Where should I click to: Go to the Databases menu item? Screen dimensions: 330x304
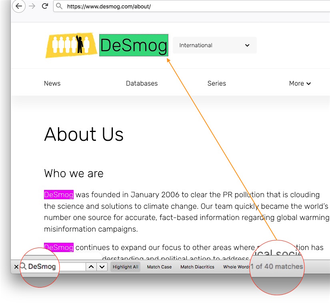tap(142, 84)
